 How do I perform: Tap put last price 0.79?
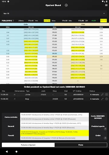coord(101,57)
